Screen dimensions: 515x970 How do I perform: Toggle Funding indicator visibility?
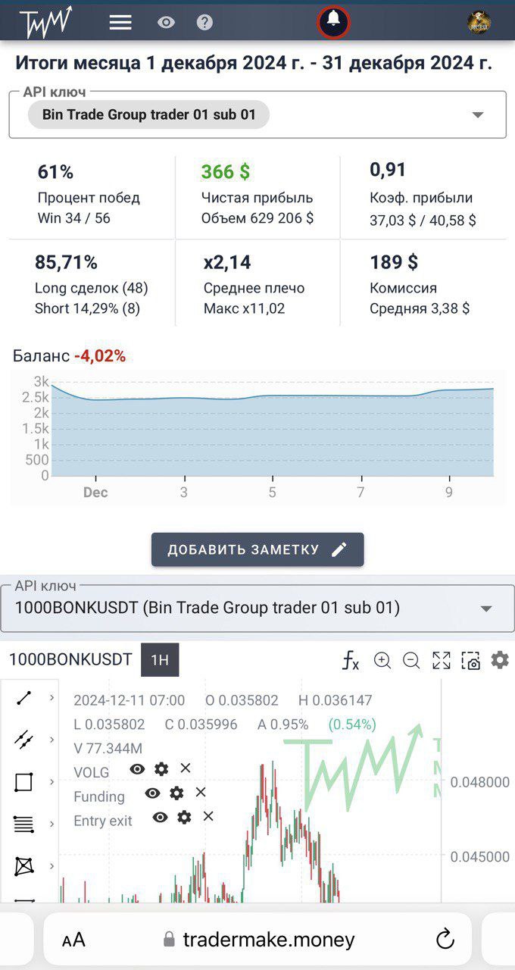pyautogui.click(x=153, y=793)
